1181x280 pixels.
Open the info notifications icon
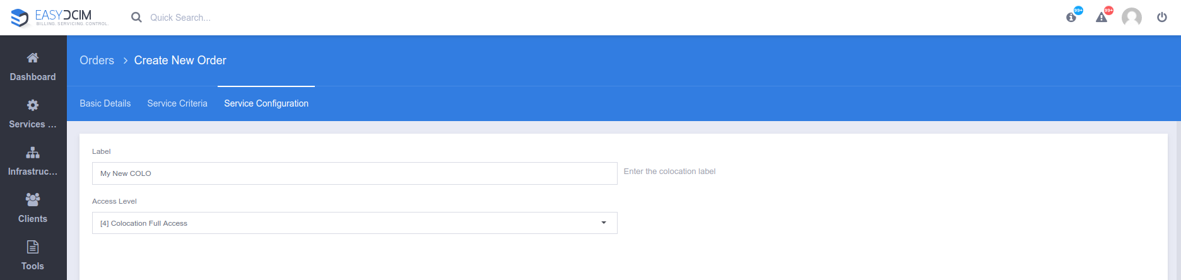(x=1071, y=17)
